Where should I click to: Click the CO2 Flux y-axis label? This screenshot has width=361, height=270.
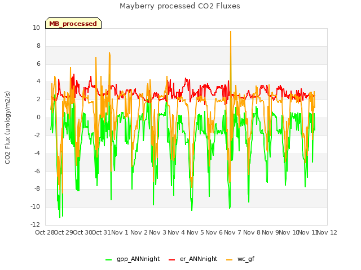(x=7, y=128)
